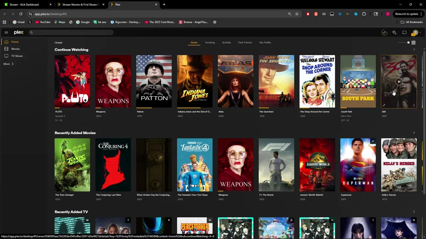
Task: Adjust the poster size slider
Action: point(404,42)
